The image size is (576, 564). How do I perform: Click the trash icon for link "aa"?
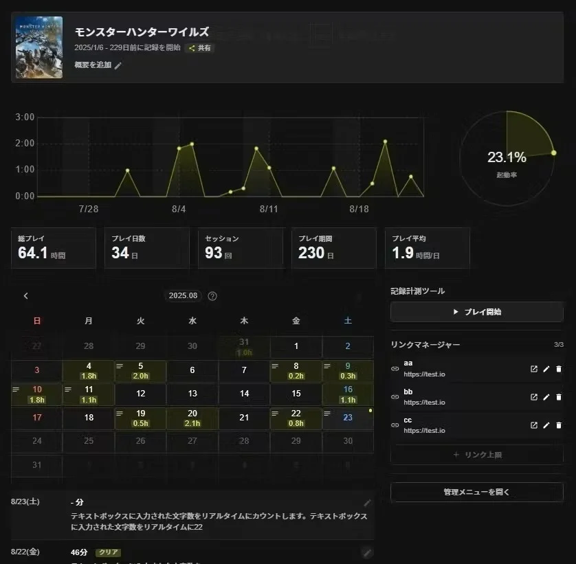coord(558,369)
